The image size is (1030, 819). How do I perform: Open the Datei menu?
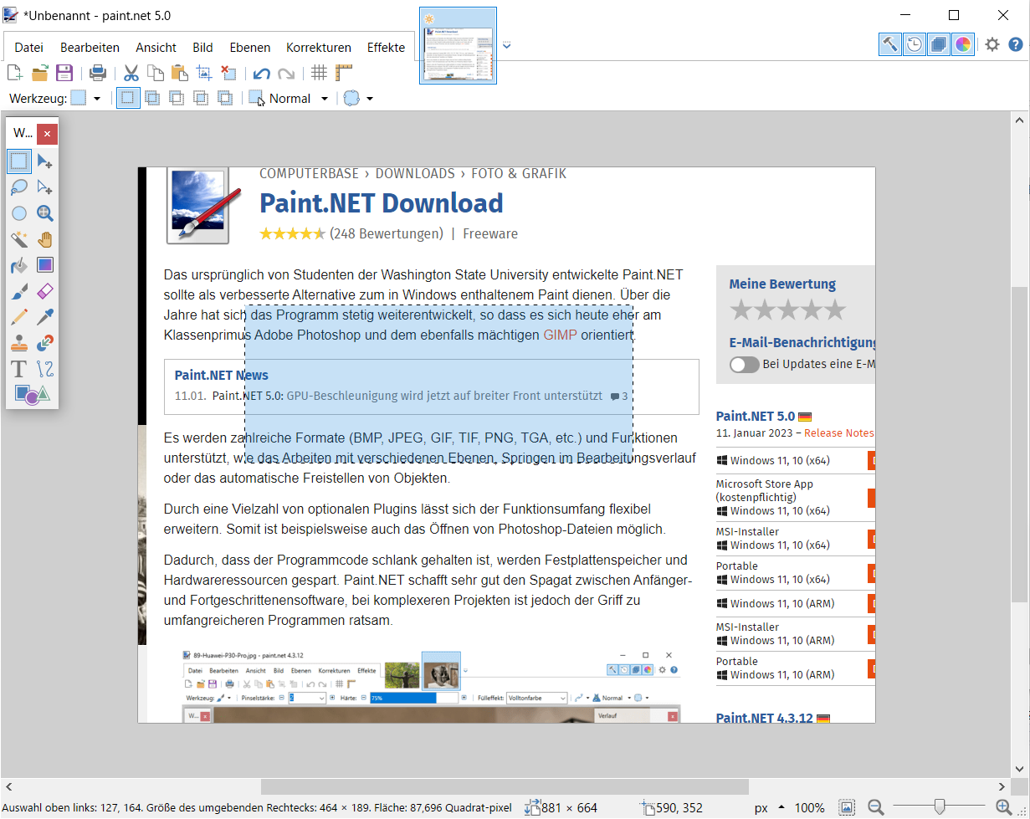coord(29,48)
